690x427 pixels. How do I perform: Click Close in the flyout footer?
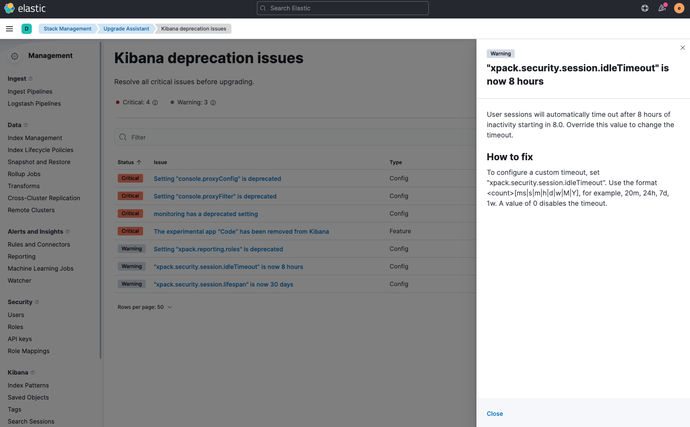click(495, 413)
